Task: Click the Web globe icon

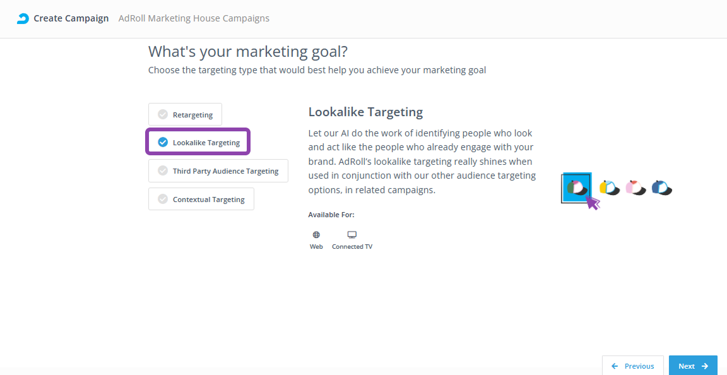Action: pyautogui.click(x=316, y=235)
